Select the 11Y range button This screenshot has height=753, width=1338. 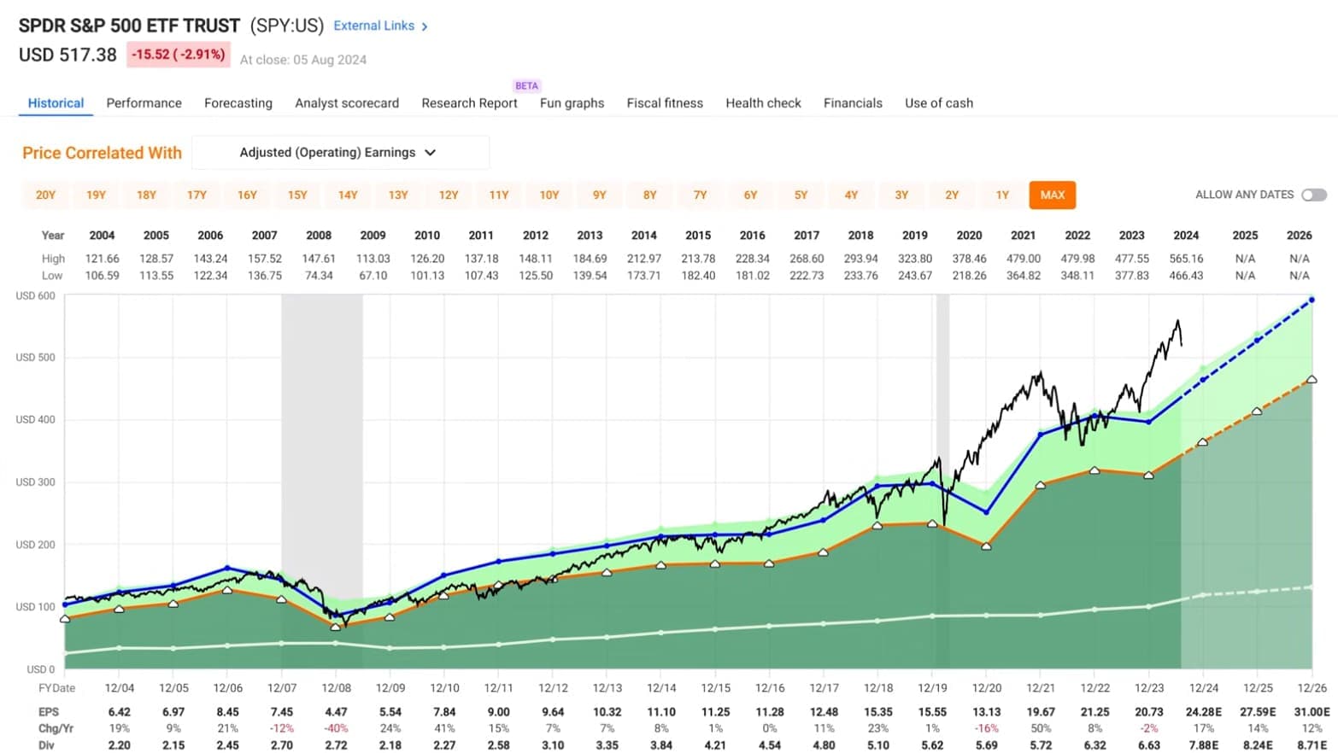pyautogui.click(x=499, y=195)
